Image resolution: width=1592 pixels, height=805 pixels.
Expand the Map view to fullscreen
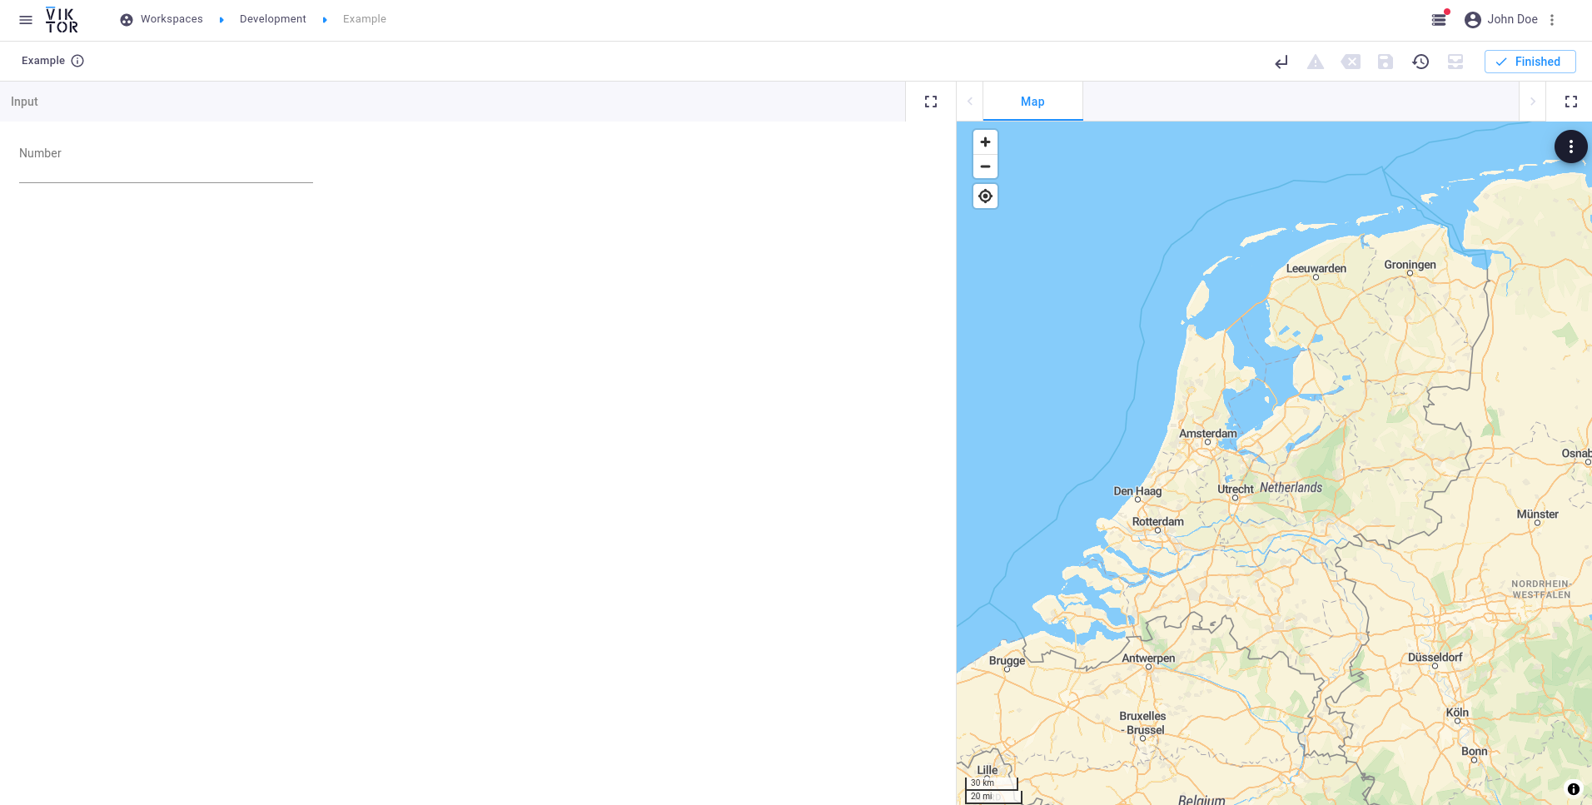point(1570,102)
